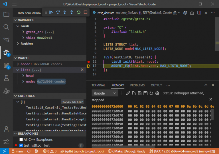219x154 pixels.
Task: Open the Explorer view in the activity bar
Action: pyautogui.click(x=6, y=14)
